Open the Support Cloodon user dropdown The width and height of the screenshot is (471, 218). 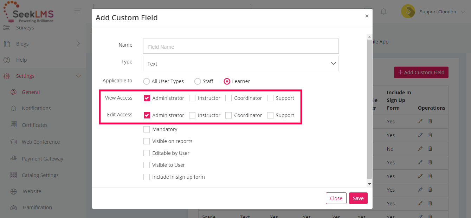(438, 12)
